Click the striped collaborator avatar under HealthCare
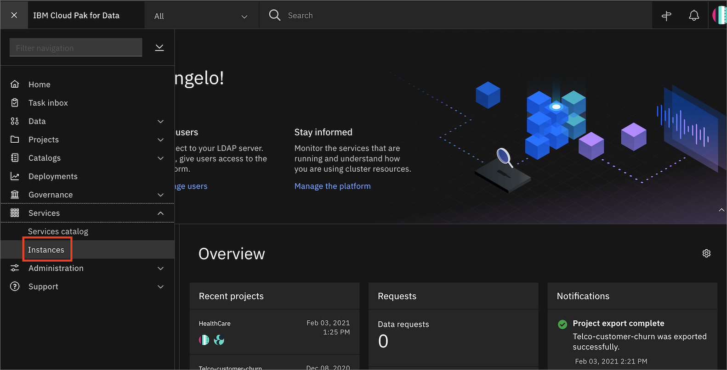The width and height of the screenshot is (727, 370). pos(204,340)
